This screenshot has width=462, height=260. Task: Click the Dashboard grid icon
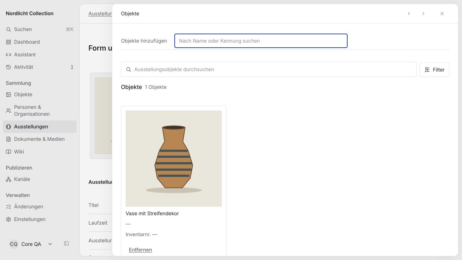(9, 42)
